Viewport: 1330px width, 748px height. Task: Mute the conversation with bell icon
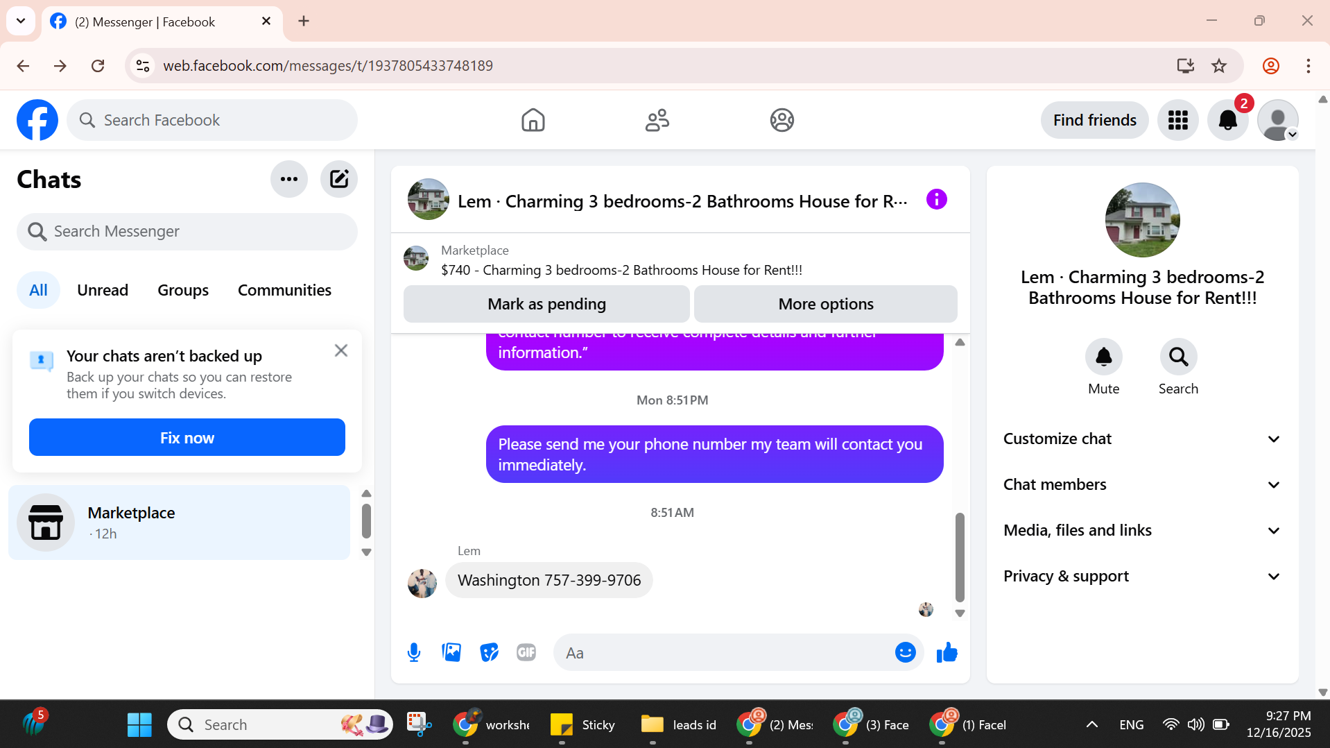point(1103,357)
